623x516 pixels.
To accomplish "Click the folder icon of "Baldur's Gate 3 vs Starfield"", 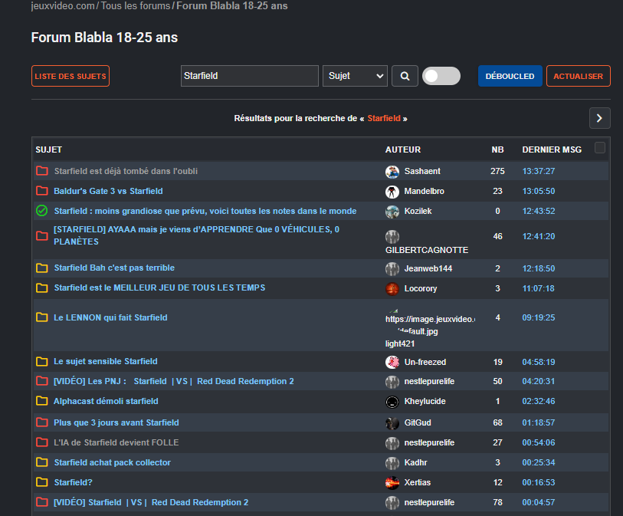I will pos(41,191).
